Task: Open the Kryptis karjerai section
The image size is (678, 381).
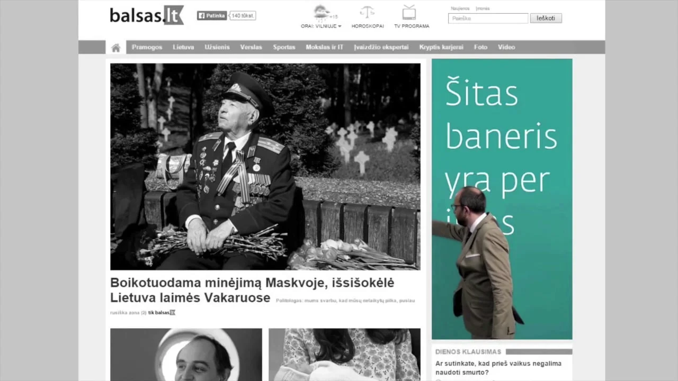Action: pyautogui.click(x=441, y=47)
